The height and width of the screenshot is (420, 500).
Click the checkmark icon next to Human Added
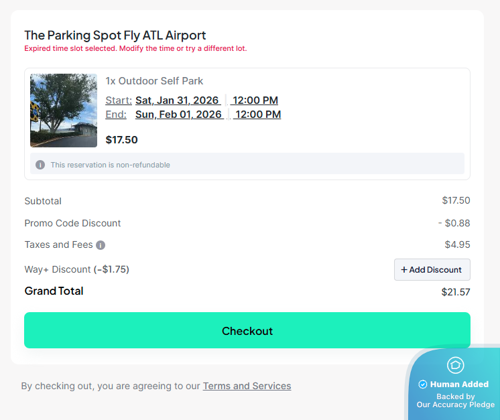423,384
